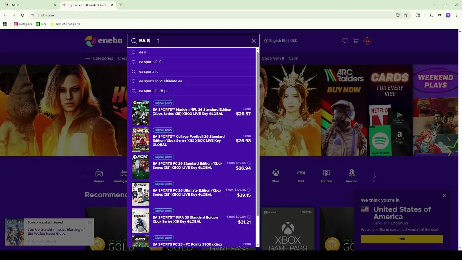This screenshot has width=462, height=260.
Task: Switch to the ENEBA browser tab
Action: pos(30,5)
